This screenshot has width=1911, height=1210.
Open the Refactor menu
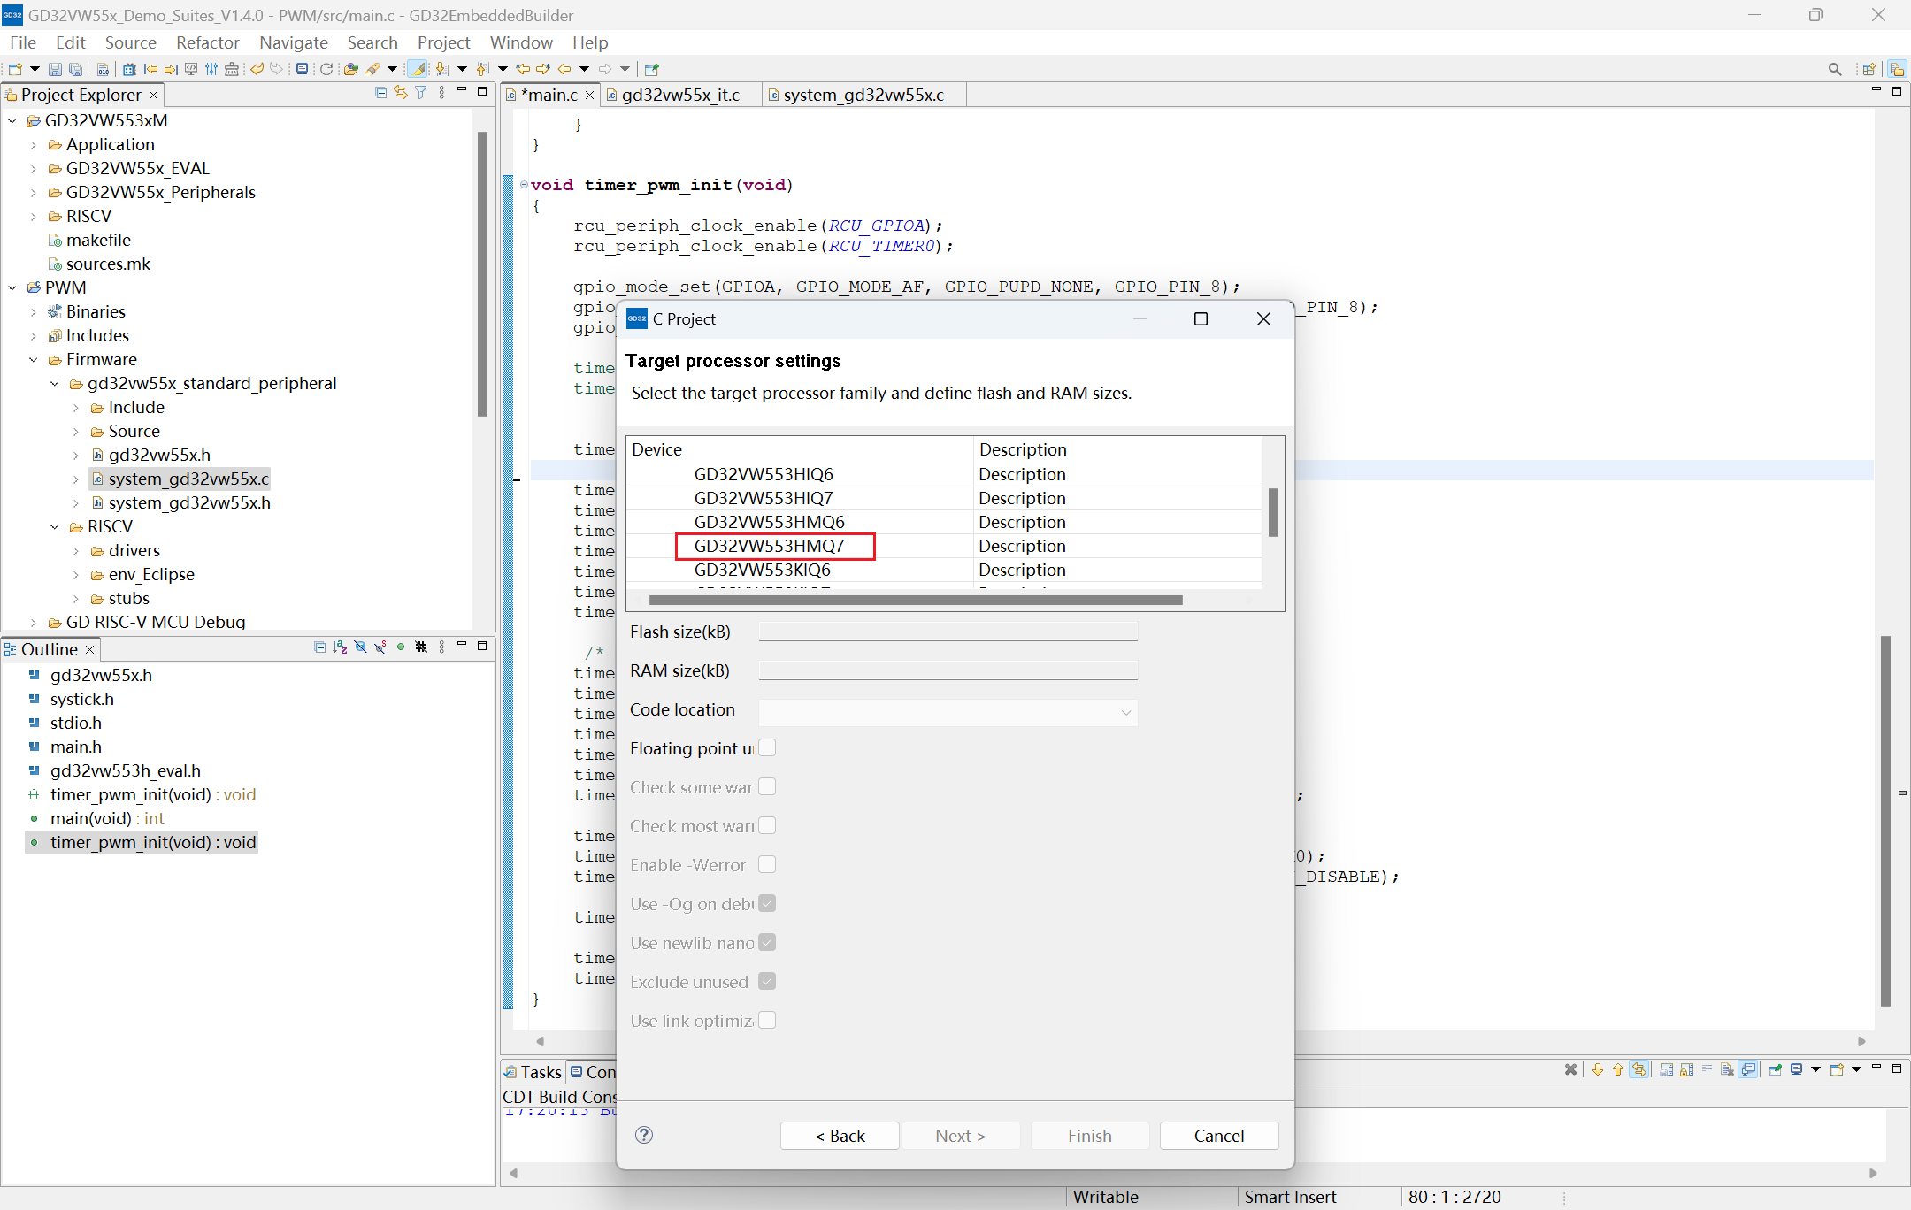207,42
